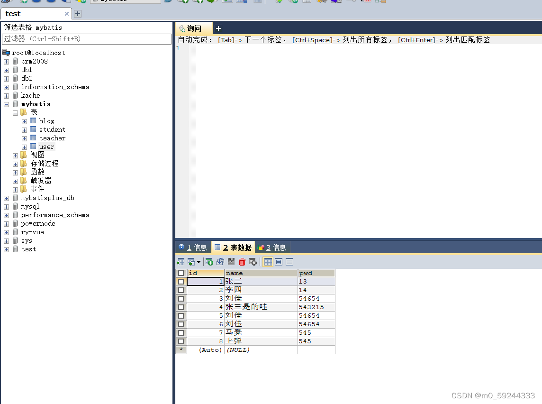Add a new query tab with plus

tap(218, 28)
